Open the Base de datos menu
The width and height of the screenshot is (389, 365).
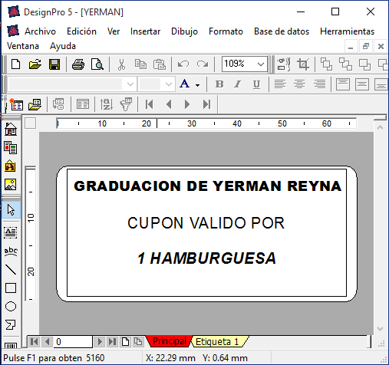click(282, 31)
